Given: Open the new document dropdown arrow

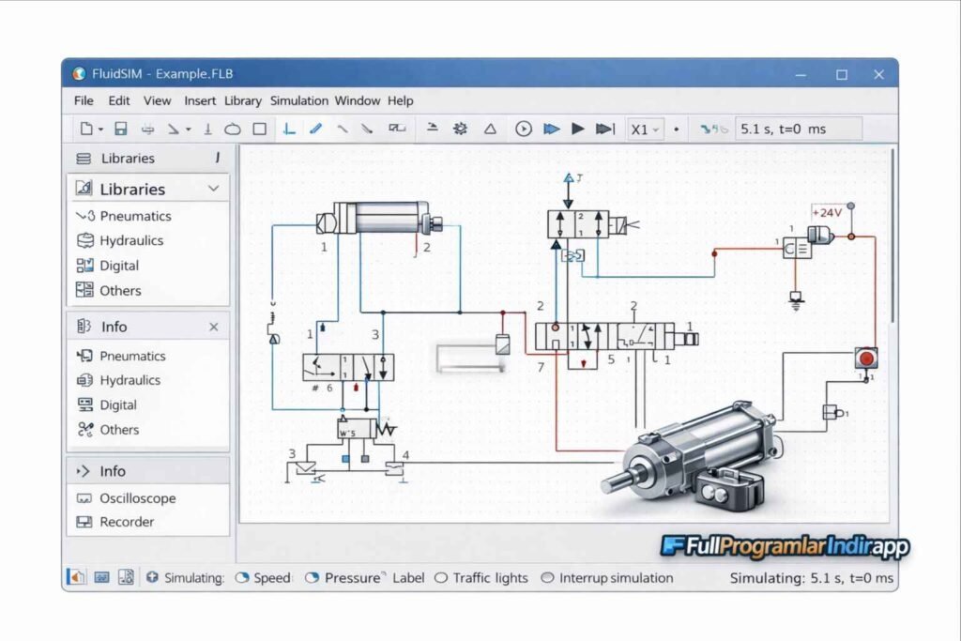Looking at the screenshot, I should [x=100, y=130].
